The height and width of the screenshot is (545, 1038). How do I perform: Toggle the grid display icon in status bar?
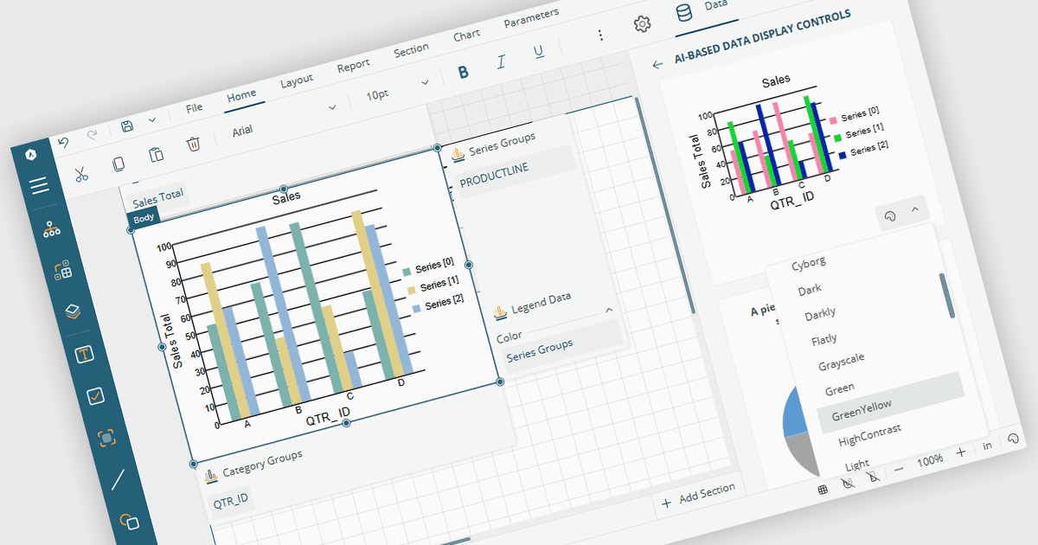coord(823,489)
